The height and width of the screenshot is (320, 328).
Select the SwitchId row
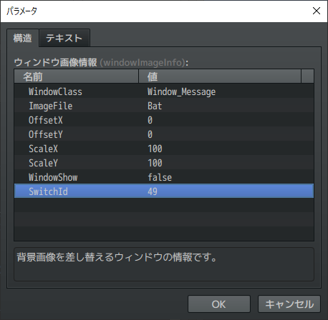[x=164, y=191]
